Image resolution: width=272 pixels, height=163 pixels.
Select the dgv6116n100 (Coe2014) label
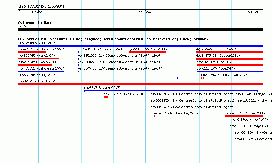216,68
